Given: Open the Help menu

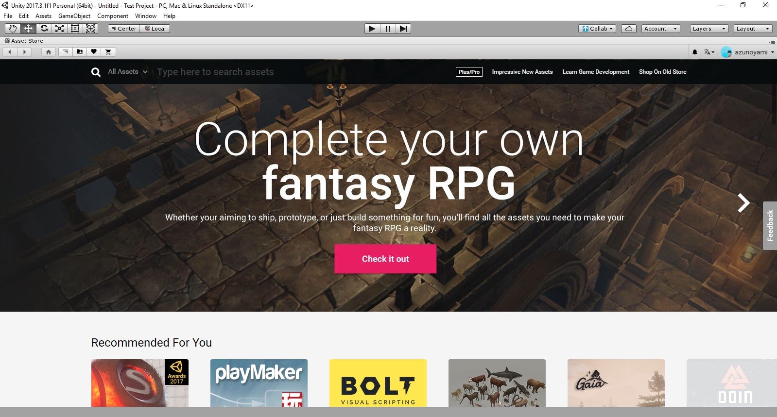Looking at the screenshot, I should coord(169,16).
